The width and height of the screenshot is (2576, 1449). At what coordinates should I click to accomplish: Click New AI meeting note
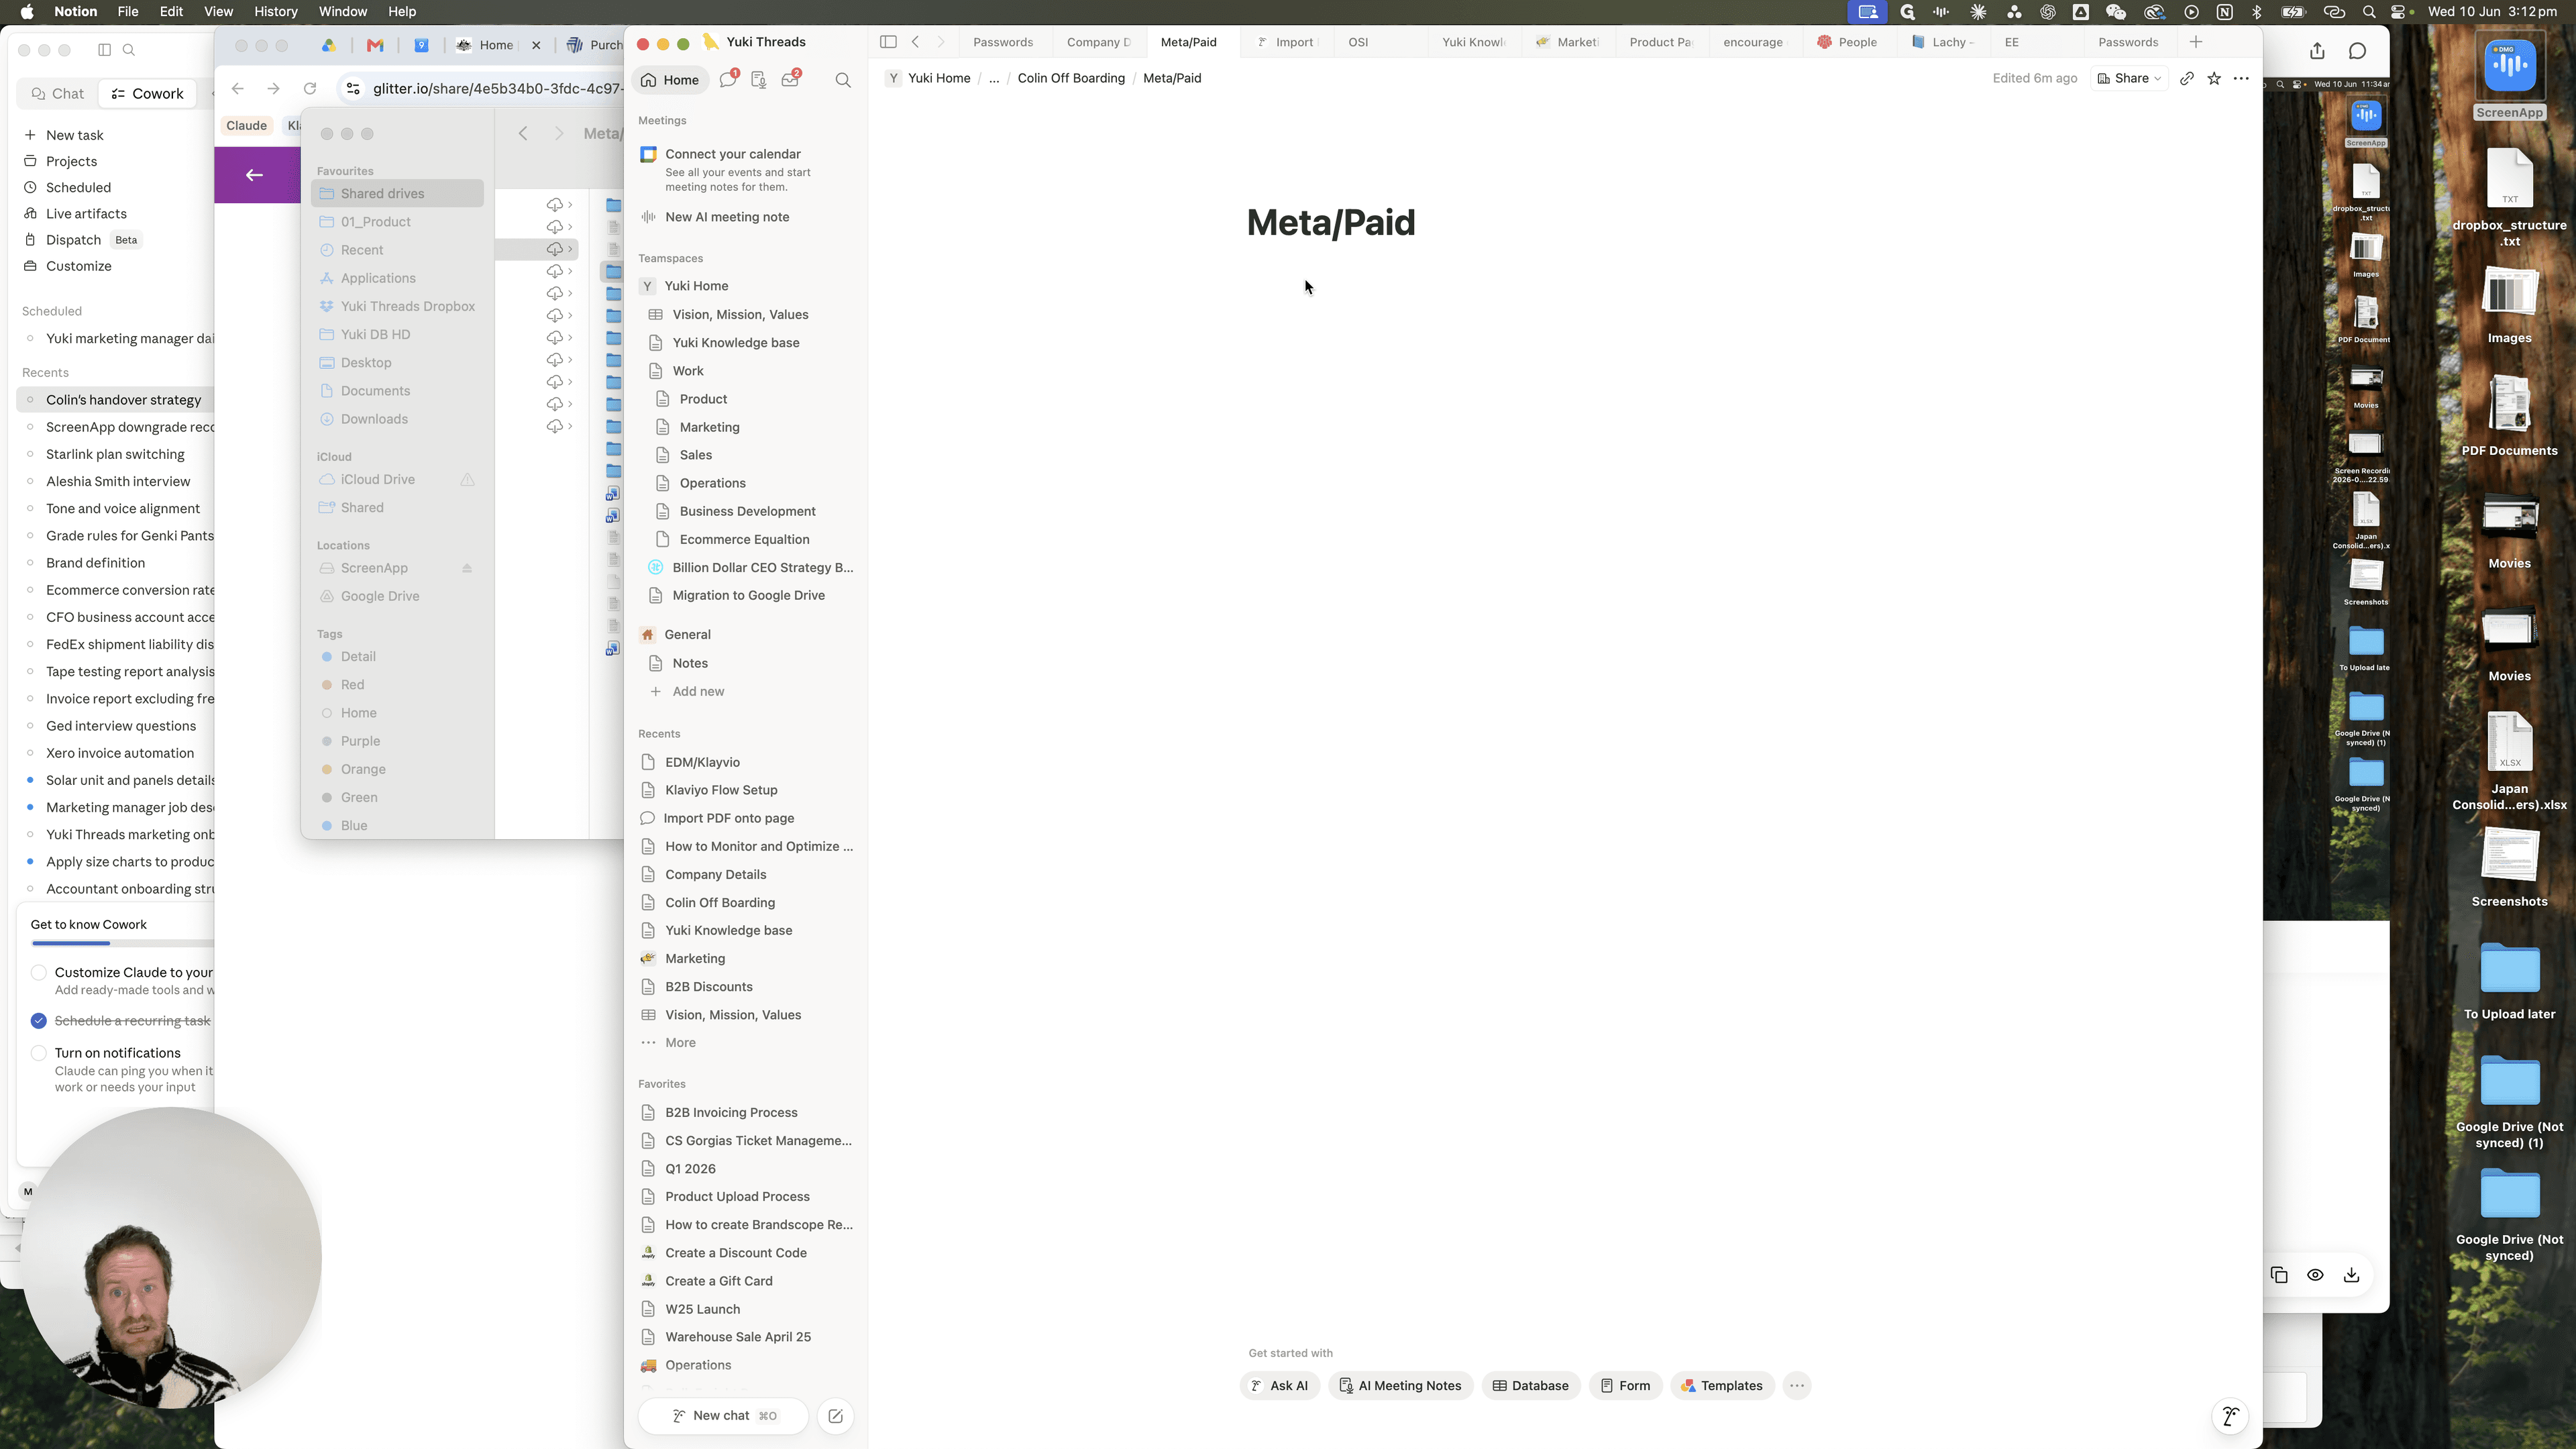point(727,217)
